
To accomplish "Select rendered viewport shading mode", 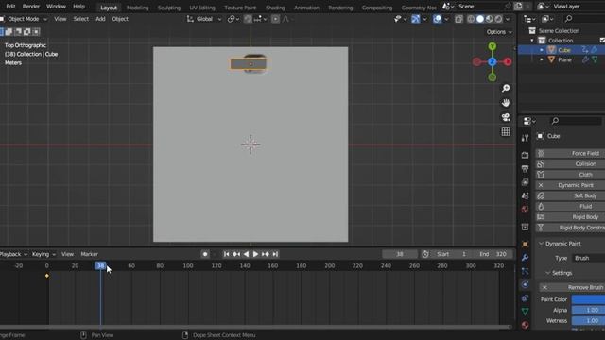I will pyautogui.click(x=498, y=19).
